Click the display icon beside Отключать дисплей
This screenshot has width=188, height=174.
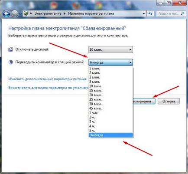[11, 49]
